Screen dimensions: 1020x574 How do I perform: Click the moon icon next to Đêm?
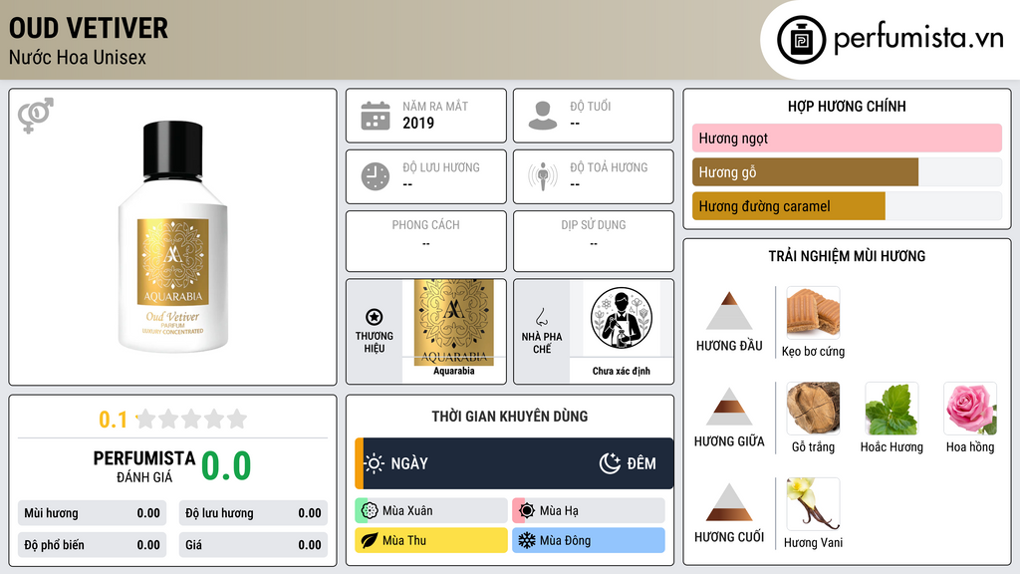610,463
